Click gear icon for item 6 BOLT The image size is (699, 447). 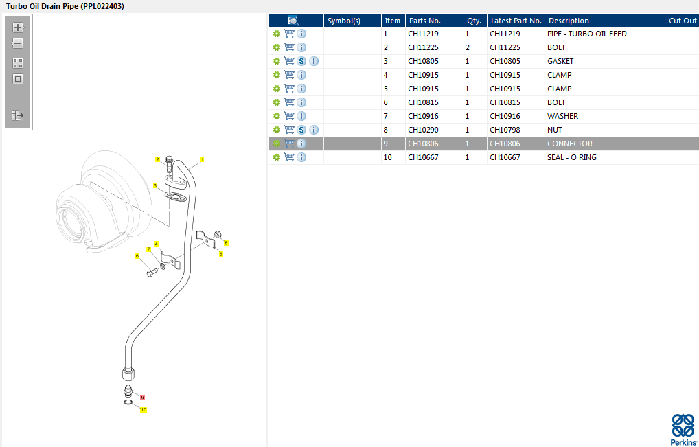click(277, 102)
